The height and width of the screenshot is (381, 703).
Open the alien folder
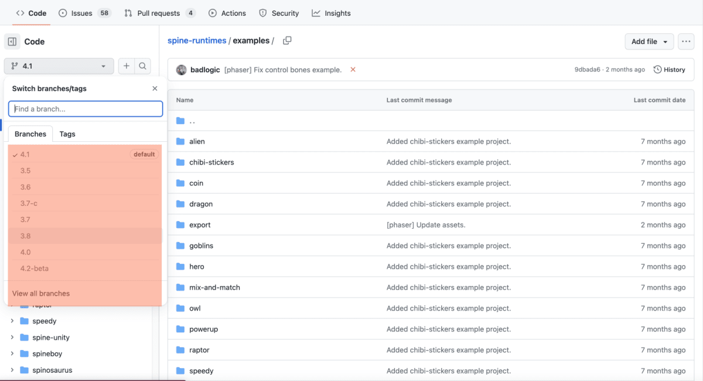197,141
